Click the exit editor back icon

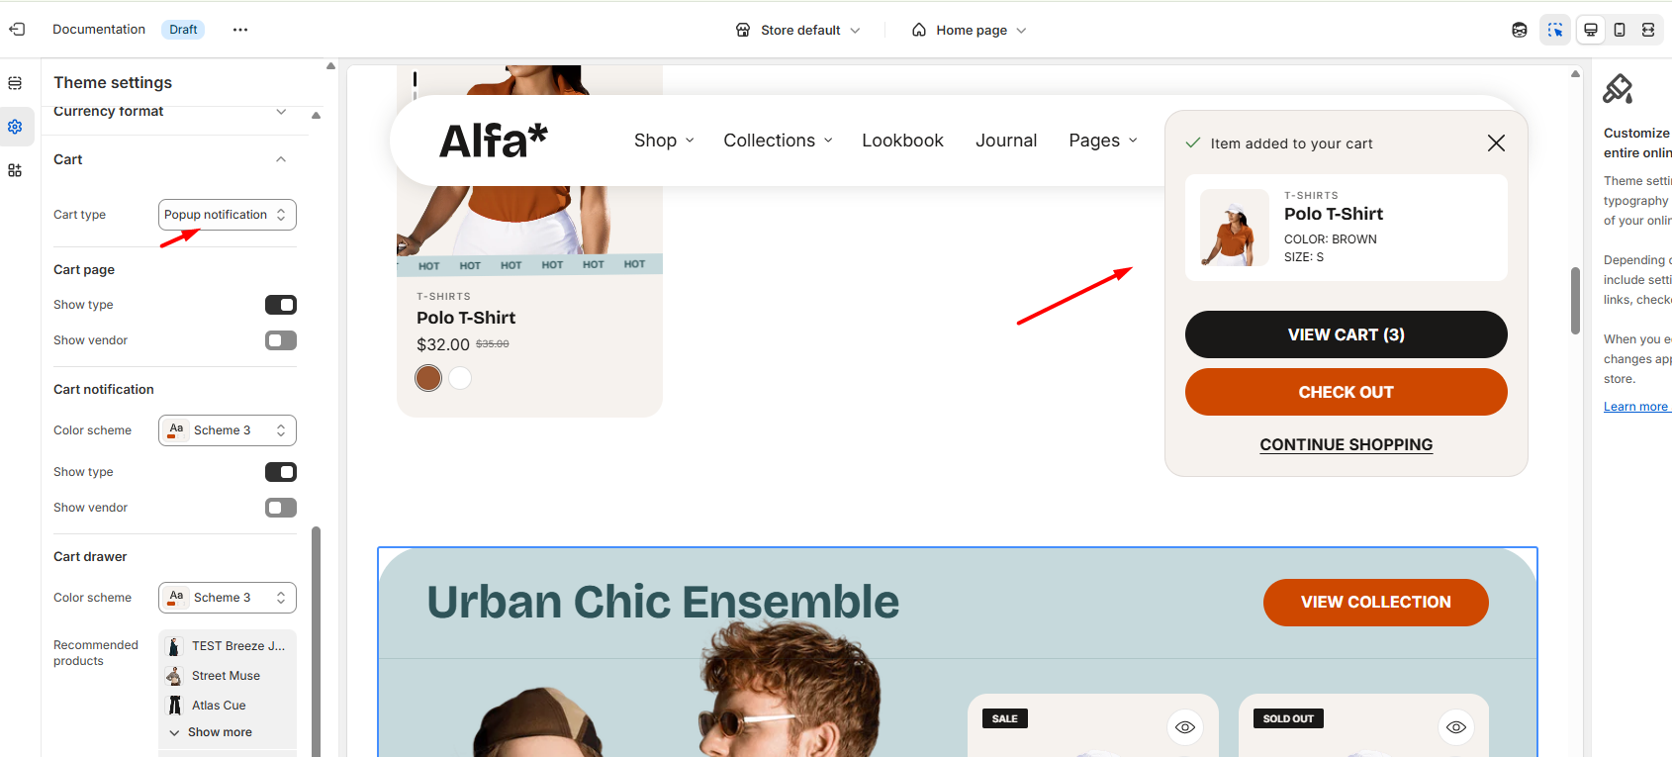pyautogui.click(x=17, y=30)
